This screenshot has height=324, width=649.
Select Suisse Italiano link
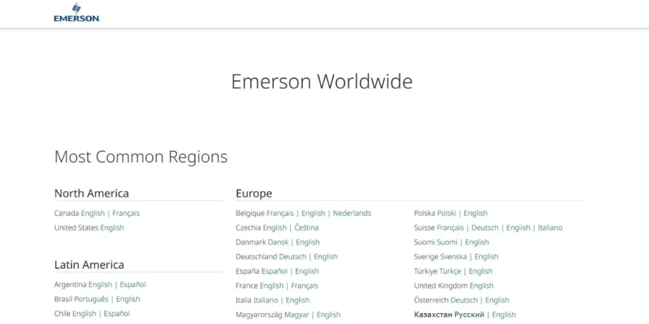pos(550,228)
